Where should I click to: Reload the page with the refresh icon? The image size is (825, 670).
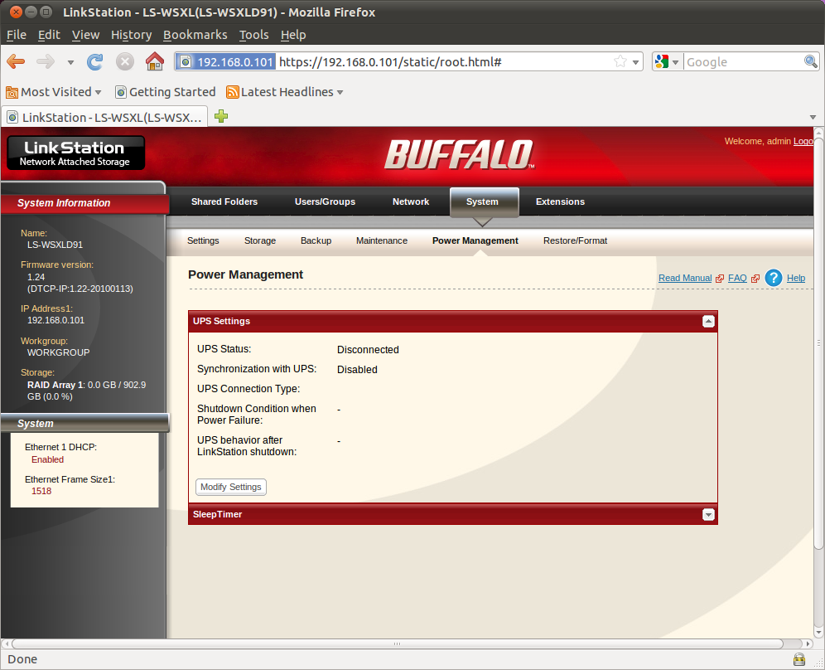[94, 61]
